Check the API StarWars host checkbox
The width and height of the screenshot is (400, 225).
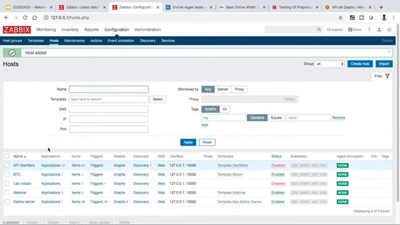point(7,165)
